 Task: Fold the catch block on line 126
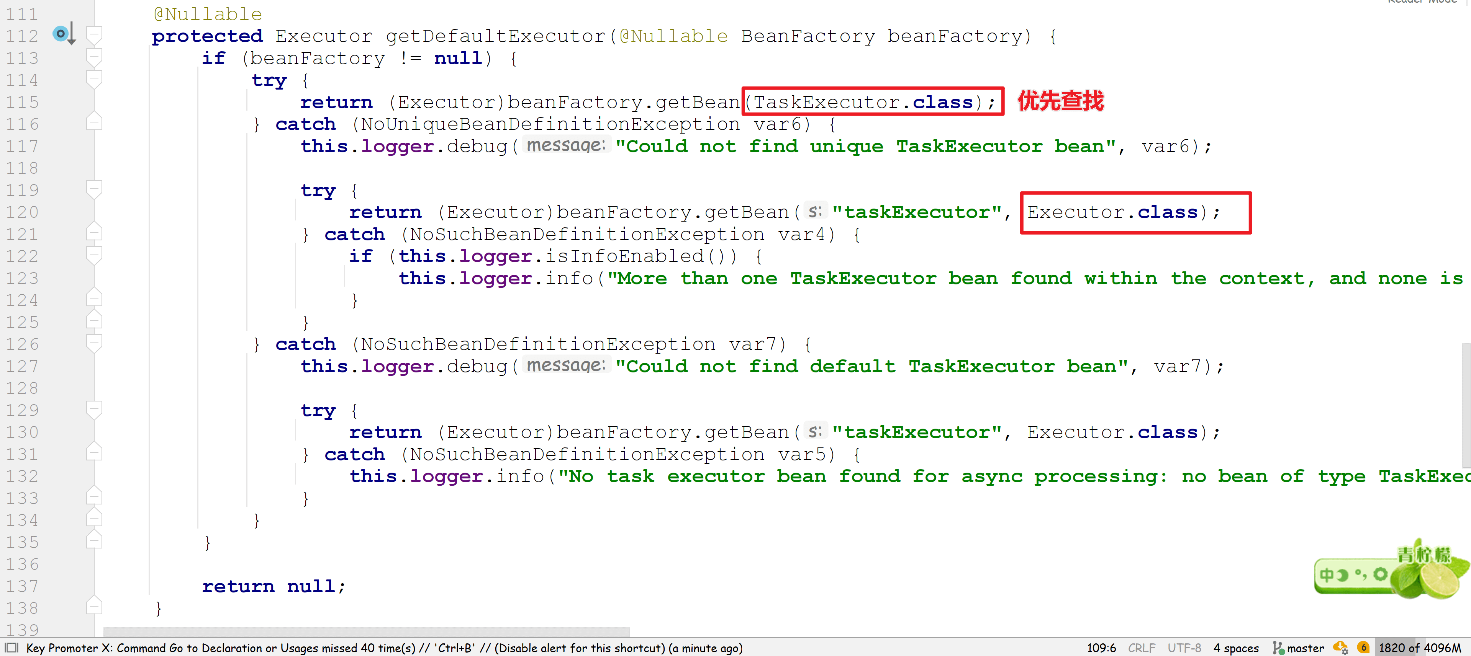[94, 343]
